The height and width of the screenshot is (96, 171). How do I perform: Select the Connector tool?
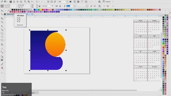2,52
